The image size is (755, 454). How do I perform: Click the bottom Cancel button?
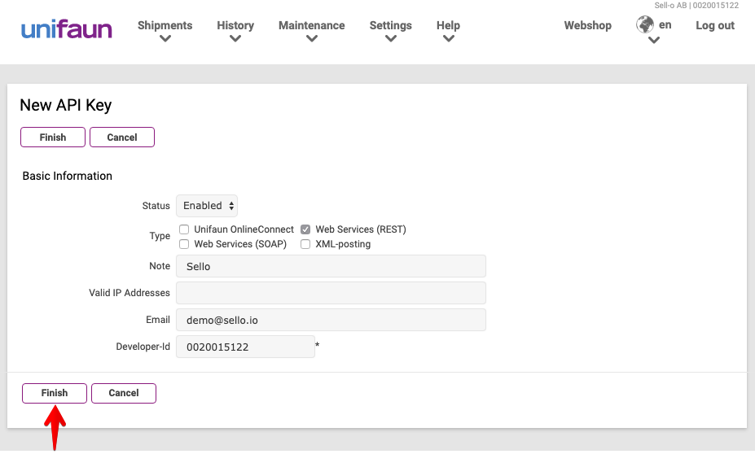pyautogui.click(x=124, y=393)
